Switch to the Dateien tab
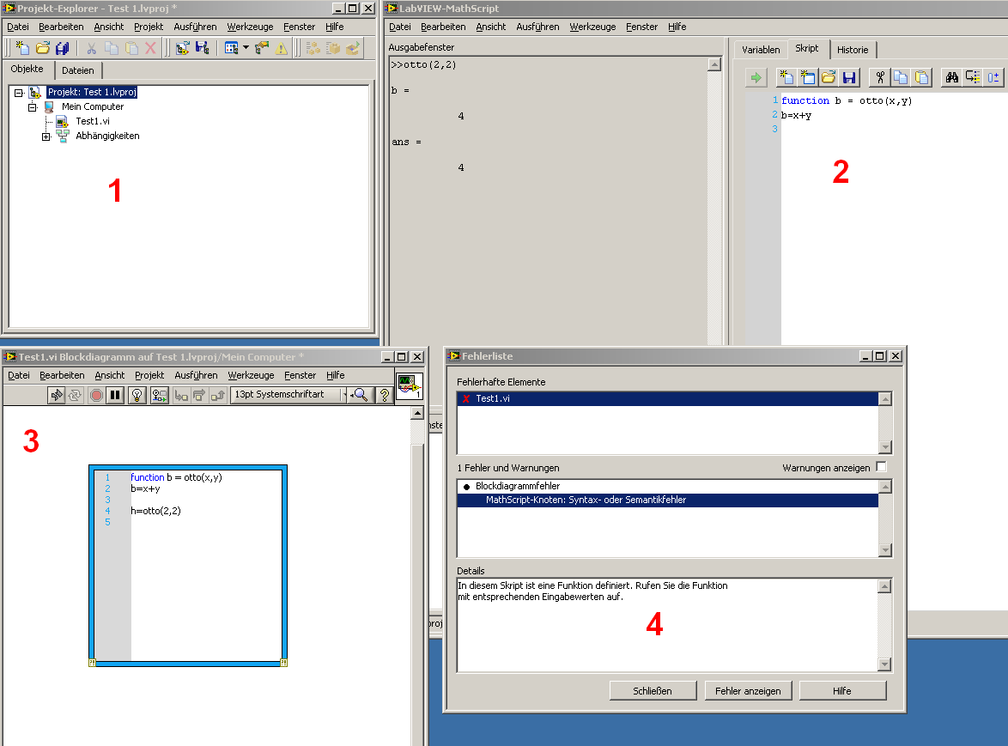 tap(78, 70)
